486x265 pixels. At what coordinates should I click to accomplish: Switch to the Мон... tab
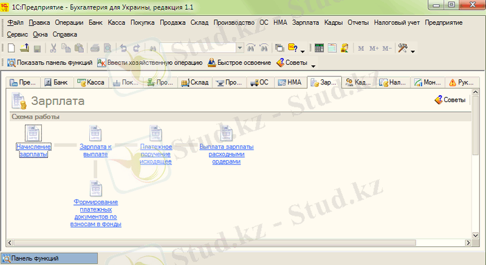[428, 82]
